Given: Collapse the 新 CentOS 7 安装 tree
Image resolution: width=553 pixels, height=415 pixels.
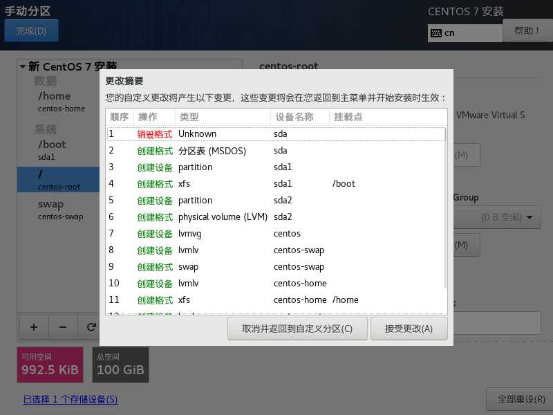Looking at the screenshot, I should pos(23,66).
